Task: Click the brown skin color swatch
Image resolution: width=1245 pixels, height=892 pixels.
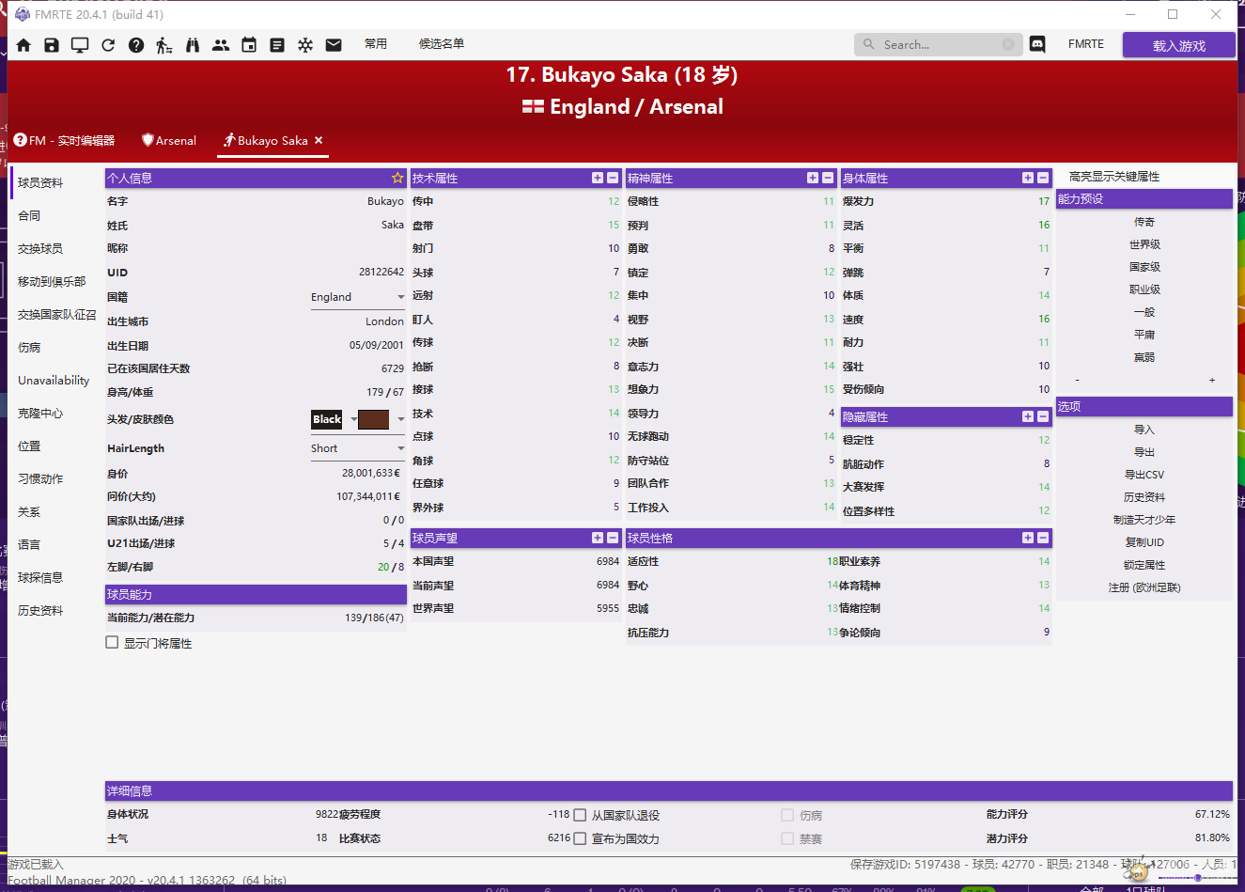Action: [x=373, y=419]
